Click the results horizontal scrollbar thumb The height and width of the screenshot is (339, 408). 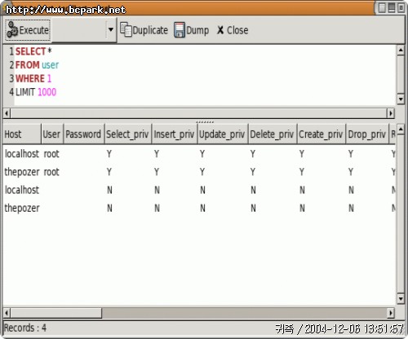pyautogui.click(x=56, y=313)
